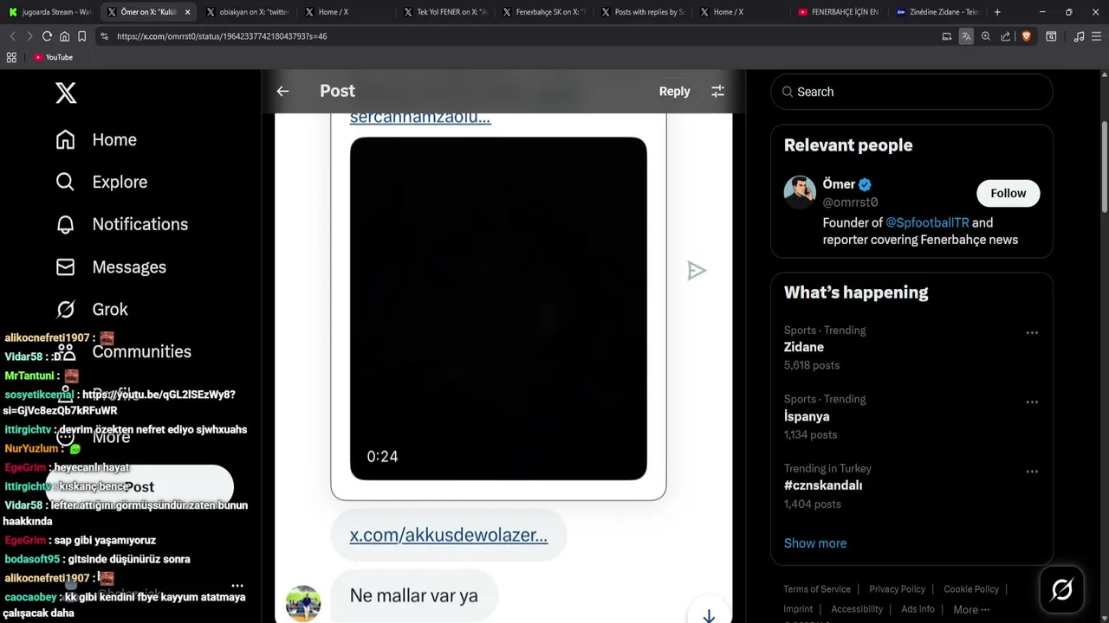Screen dimensions: 1109x623
Task: Click Show more under What's happening
Action: 815,543
